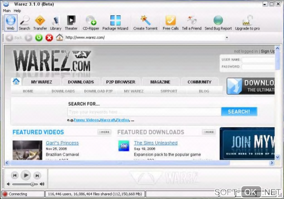Go forward in the browser
The height and width of the screenshot is (199, 284).
point(28,38)
